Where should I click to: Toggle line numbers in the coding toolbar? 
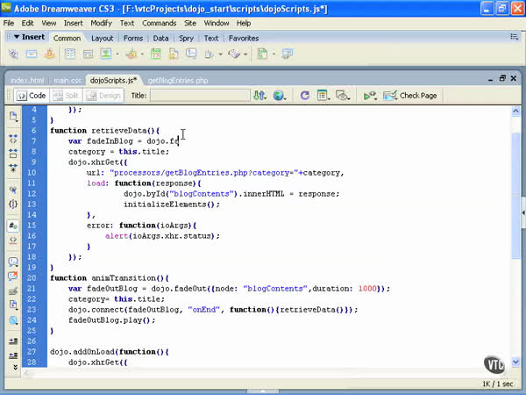click(13, 226)
